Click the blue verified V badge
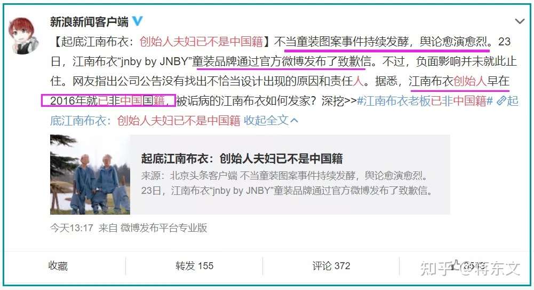 point(137,21)
